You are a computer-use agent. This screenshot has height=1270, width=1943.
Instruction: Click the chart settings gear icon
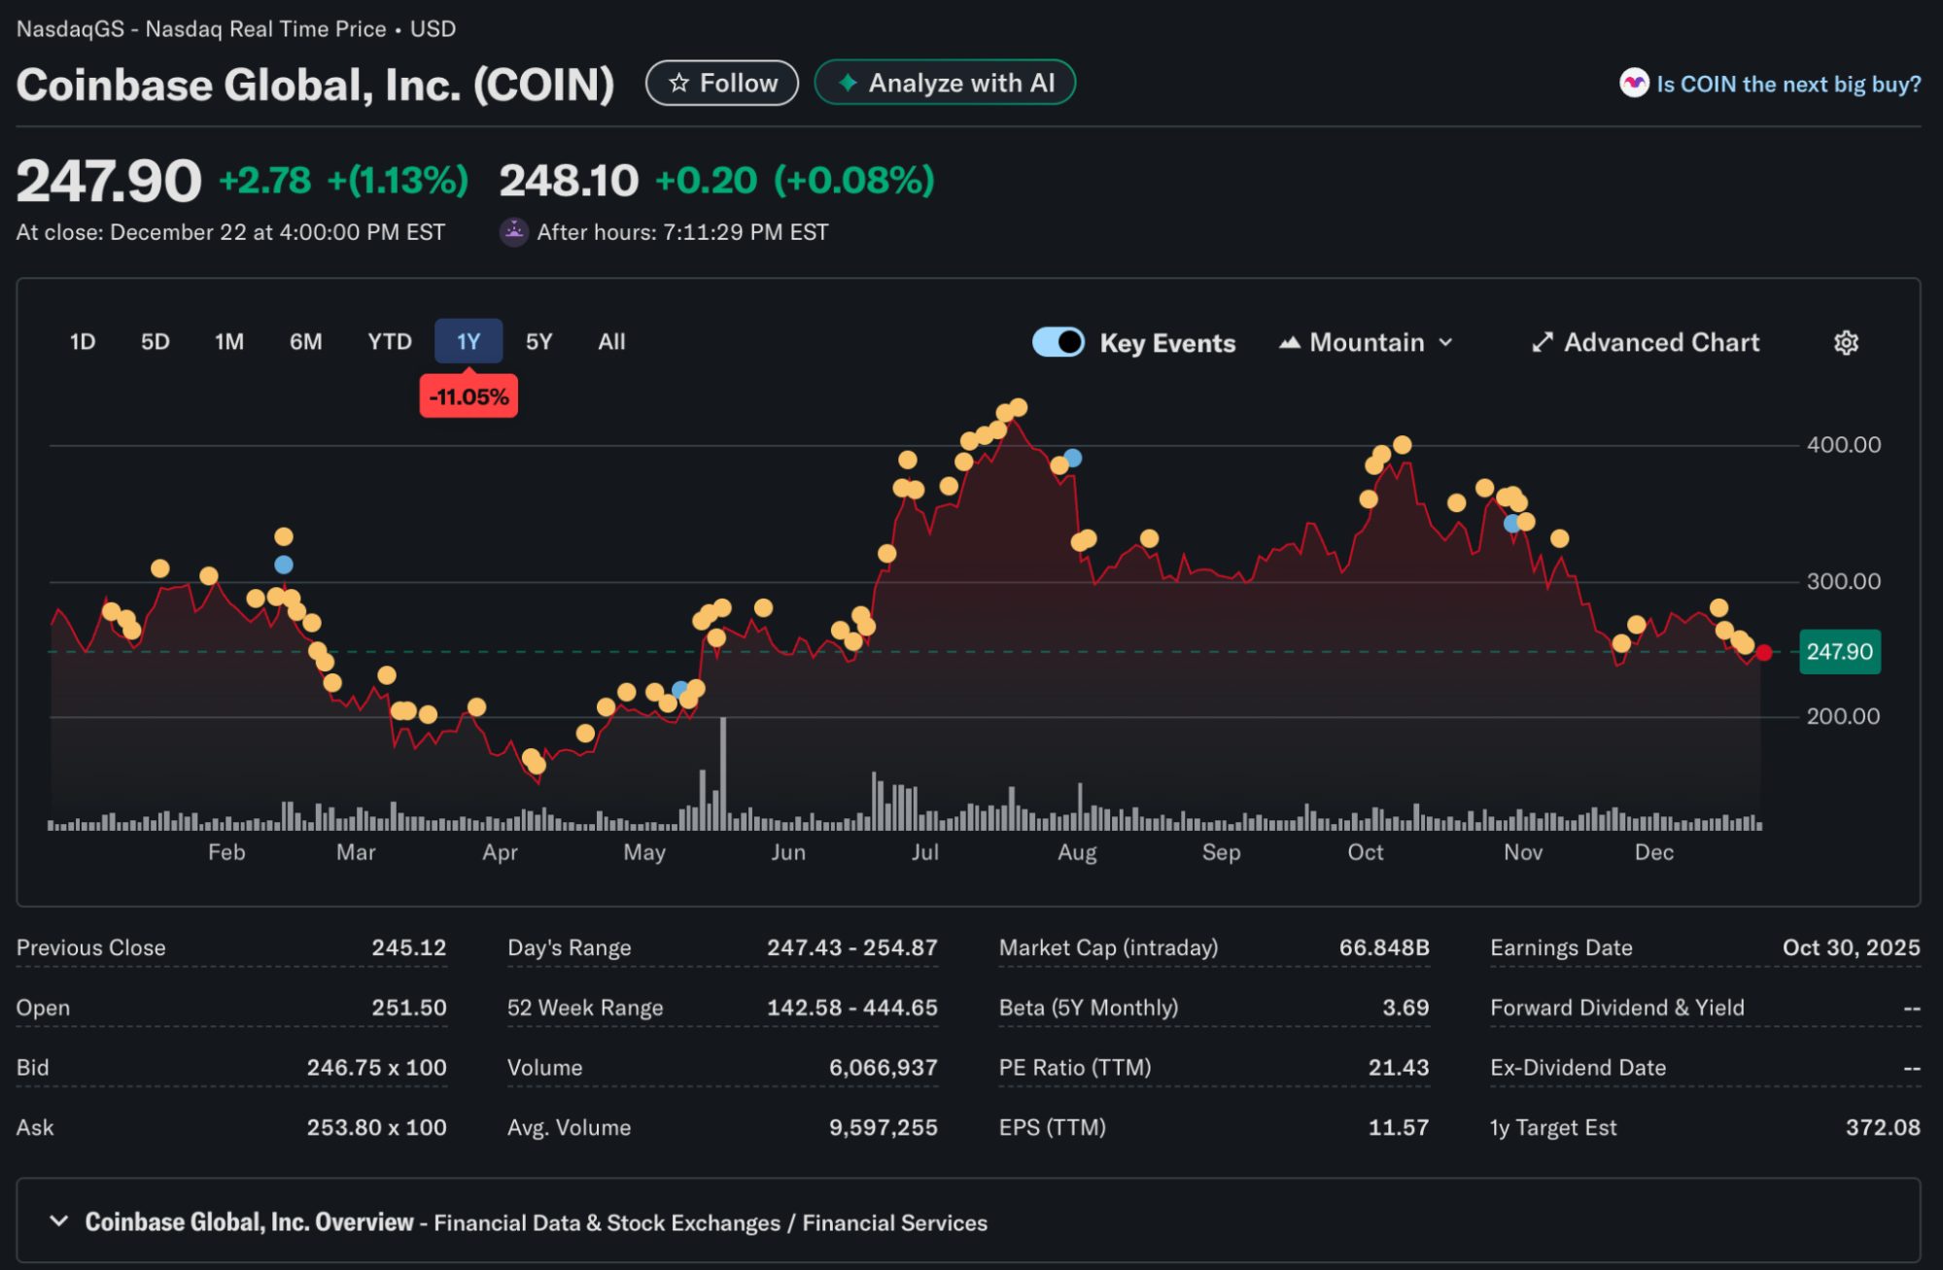[1845, 343]
